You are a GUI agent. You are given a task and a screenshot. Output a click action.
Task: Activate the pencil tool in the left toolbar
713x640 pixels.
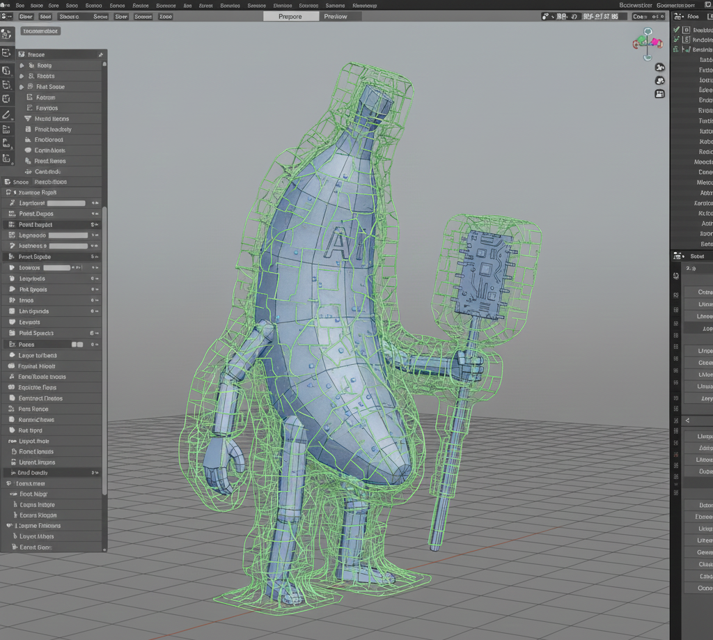point(7,114)
